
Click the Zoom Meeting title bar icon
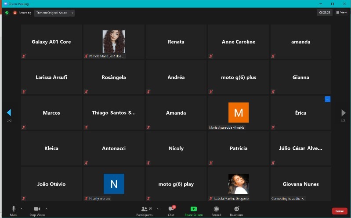click(6, 4)
